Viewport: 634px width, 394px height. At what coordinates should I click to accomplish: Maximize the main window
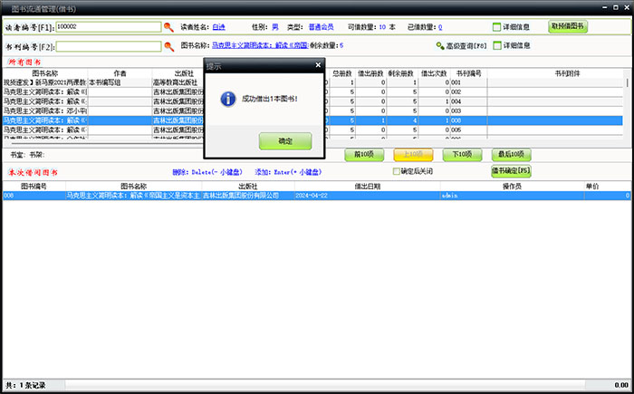pos(615,7)
